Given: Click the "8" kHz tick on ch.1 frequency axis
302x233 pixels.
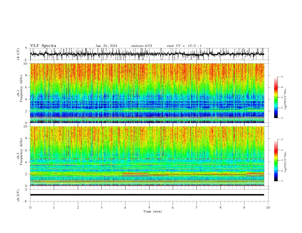Looking at the screenshot, I should coord(27,75).
